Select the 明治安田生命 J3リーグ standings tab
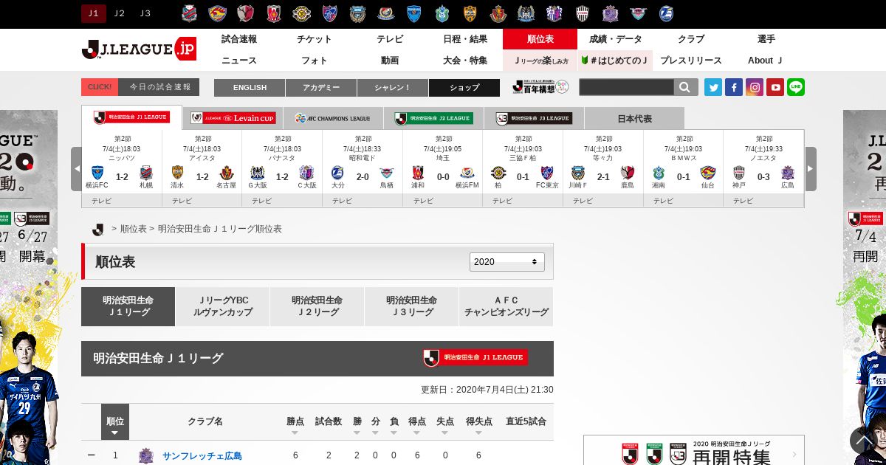886x465 pixels. 412,306
